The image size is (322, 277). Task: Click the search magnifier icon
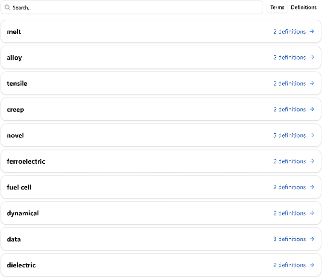coord(8,8)
